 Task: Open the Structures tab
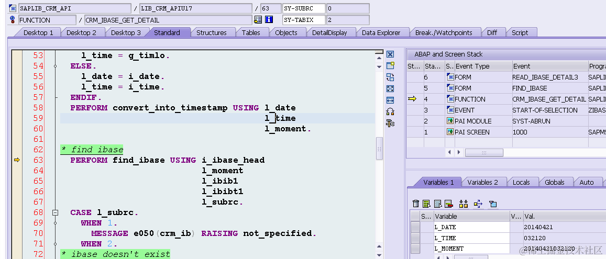pos(212,33)
